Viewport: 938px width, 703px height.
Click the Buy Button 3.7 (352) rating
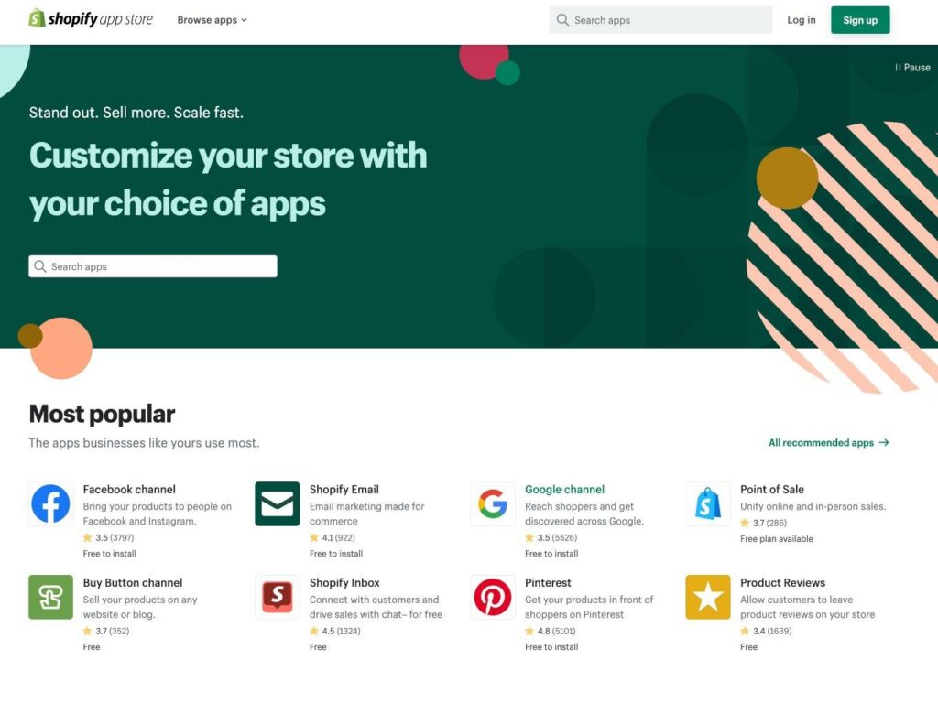106,631
